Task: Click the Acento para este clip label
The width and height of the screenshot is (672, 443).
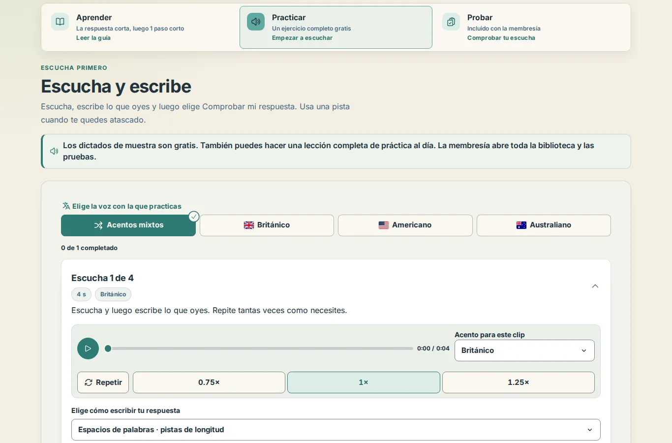Action: (x=489, y=335)
